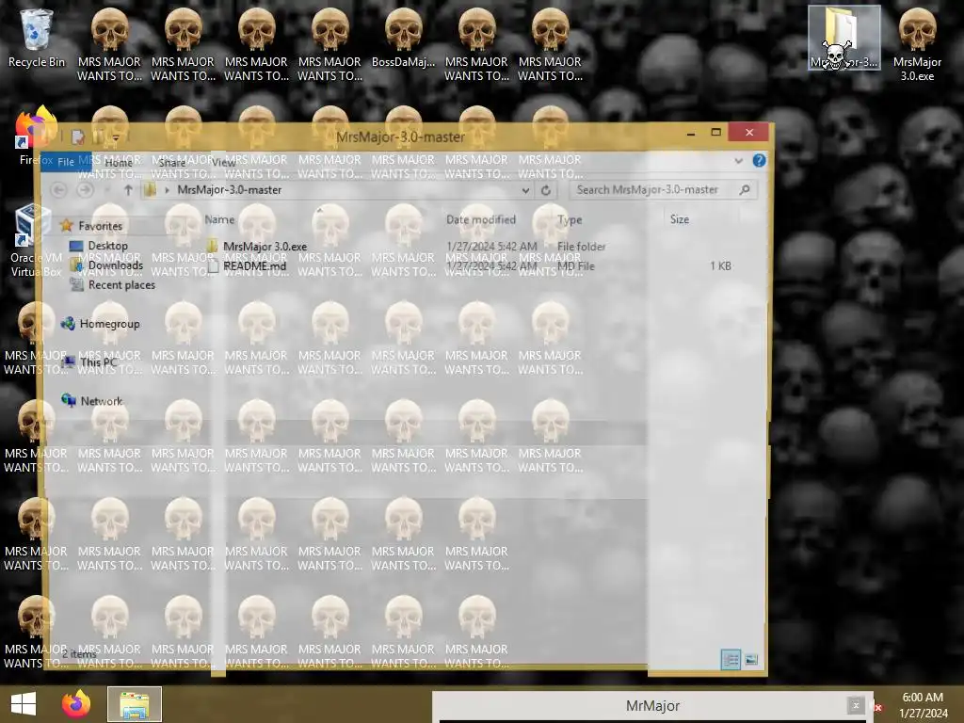Image resolution: width=964 pixels, height=723 pixels.
Task: Click the 1 KB size cell
Action: (720, 266)
